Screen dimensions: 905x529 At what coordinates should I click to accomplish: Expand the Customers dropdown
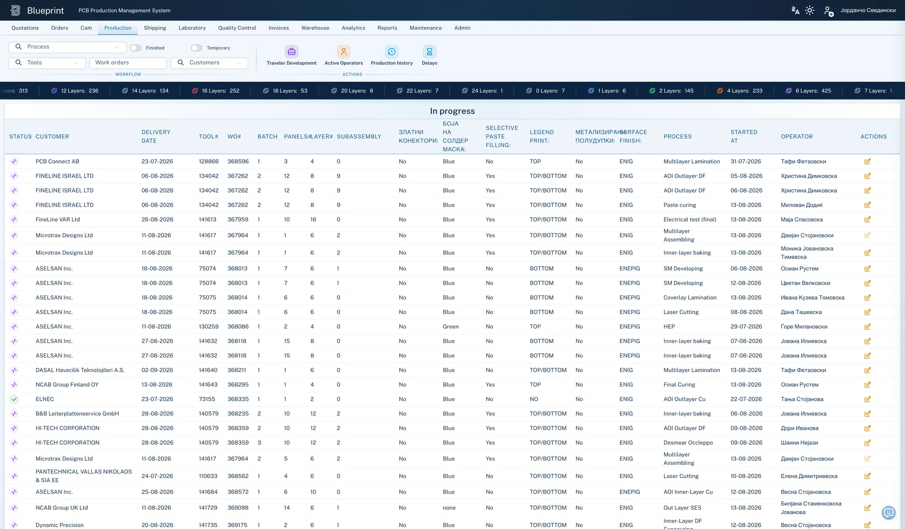pyautogui.click(x=209, y=63)
